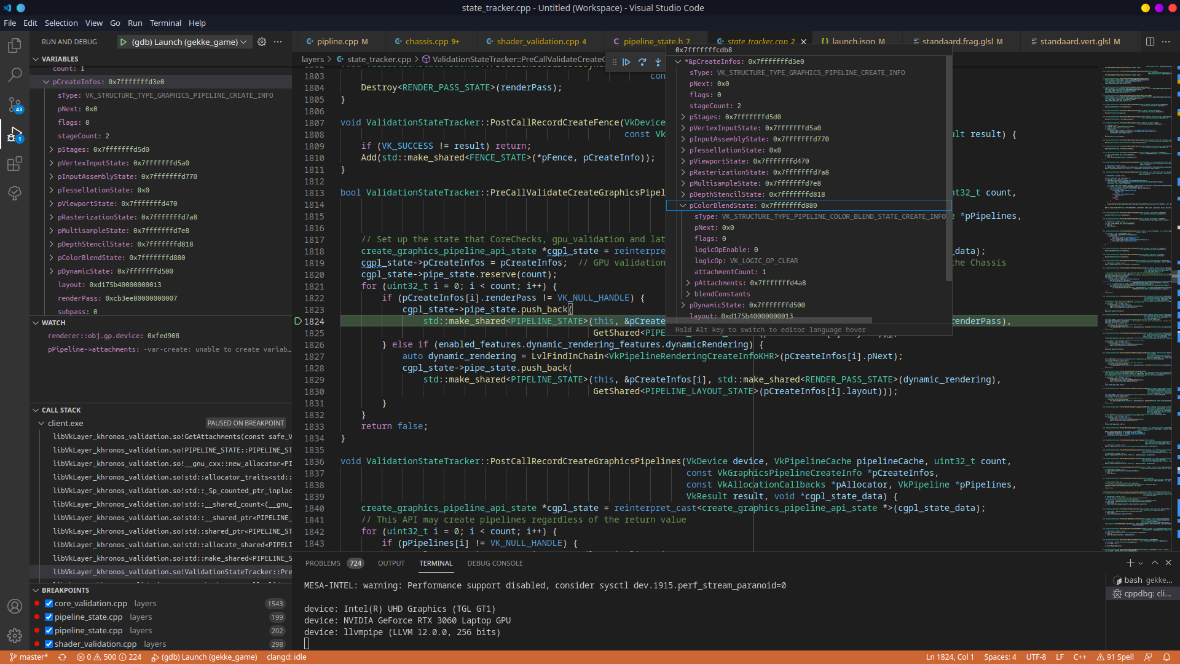Expand pStages in the Variables panel

pos(52,149)
